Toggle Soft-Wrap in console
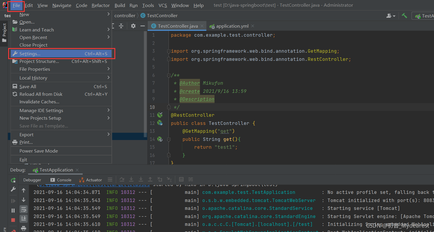This screenshot has width=434, height=232. (24, 209)
